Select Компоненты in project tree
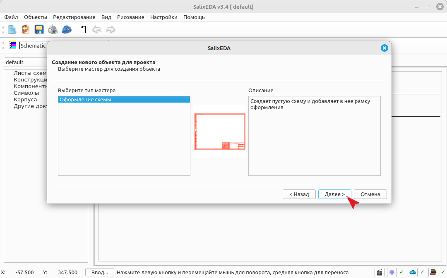This screenshot has height=278, width=447. click(x=30, y=86)
